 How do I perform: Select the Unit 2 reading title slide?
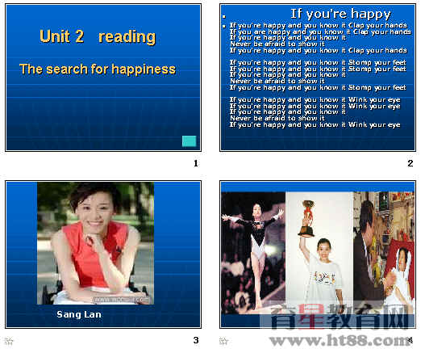[103, 78]
